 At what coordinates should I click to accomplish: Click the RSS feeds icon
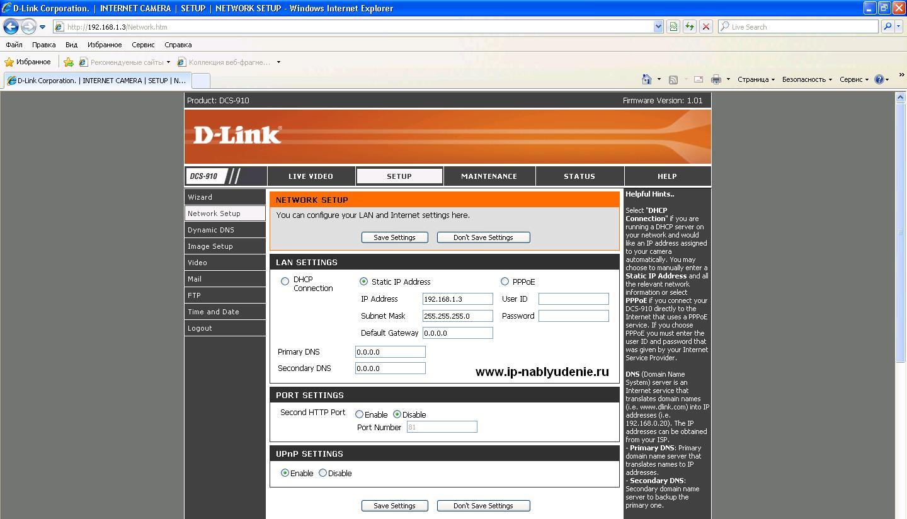[673, 79]
